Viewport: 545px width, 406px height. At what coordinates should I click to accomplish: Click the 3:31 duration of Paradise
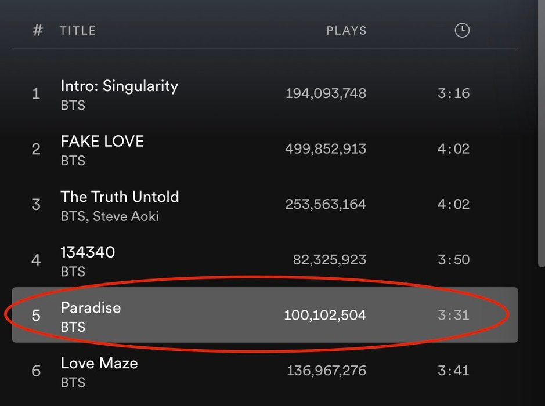tap(453, 315)
